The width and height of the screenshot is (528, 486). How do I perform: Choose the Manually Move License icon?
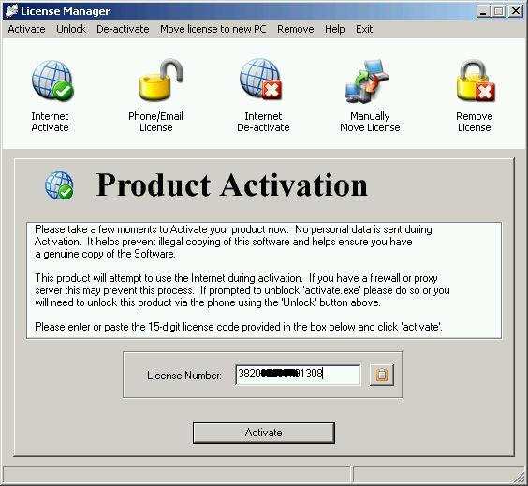pyautogui.click(x=367, y=81)
